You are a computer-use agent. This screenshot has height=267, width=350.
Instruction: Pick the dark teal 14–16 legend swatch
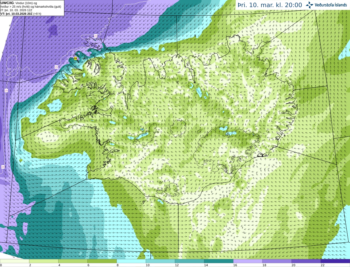pos(219,261)
